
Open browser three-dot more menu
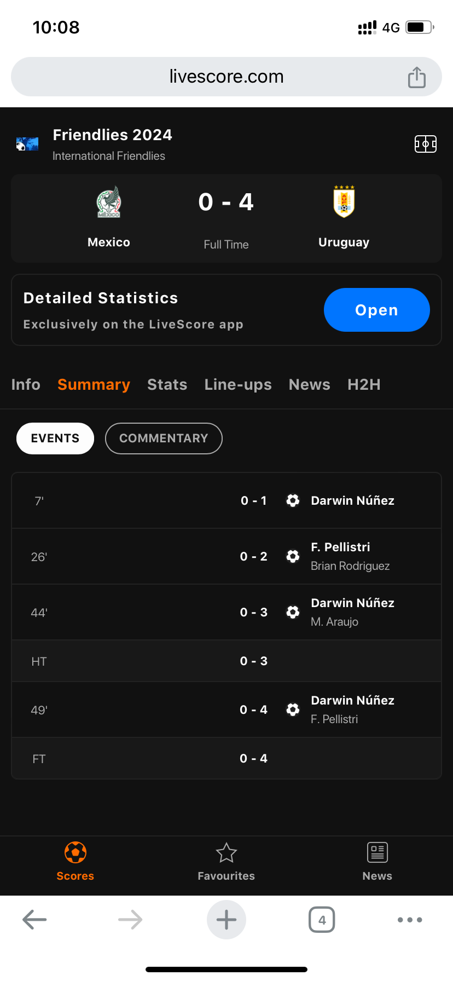point(410,920)
